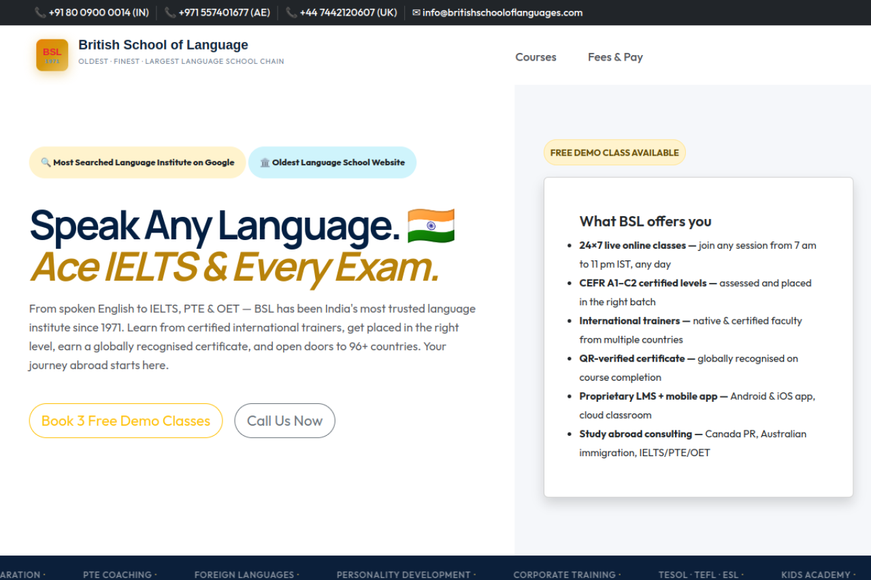This screenshot has width=871, height=580.
Task: Dial the +91 80 0900 0014 India number
Action: point(99,12)
